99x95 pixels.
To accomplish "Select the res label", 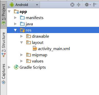I will point(29,30).
